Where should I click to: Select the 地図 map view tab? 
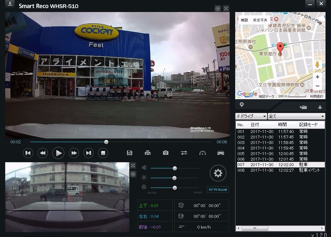[x=244, y=20]
